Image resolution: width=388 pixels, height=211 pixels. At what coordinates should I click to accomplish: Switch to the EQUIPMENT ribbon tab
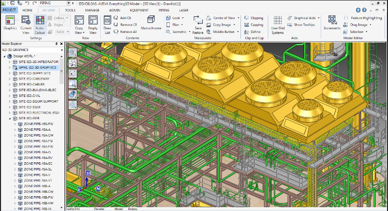pyautogui.click(x=139, y=10)
